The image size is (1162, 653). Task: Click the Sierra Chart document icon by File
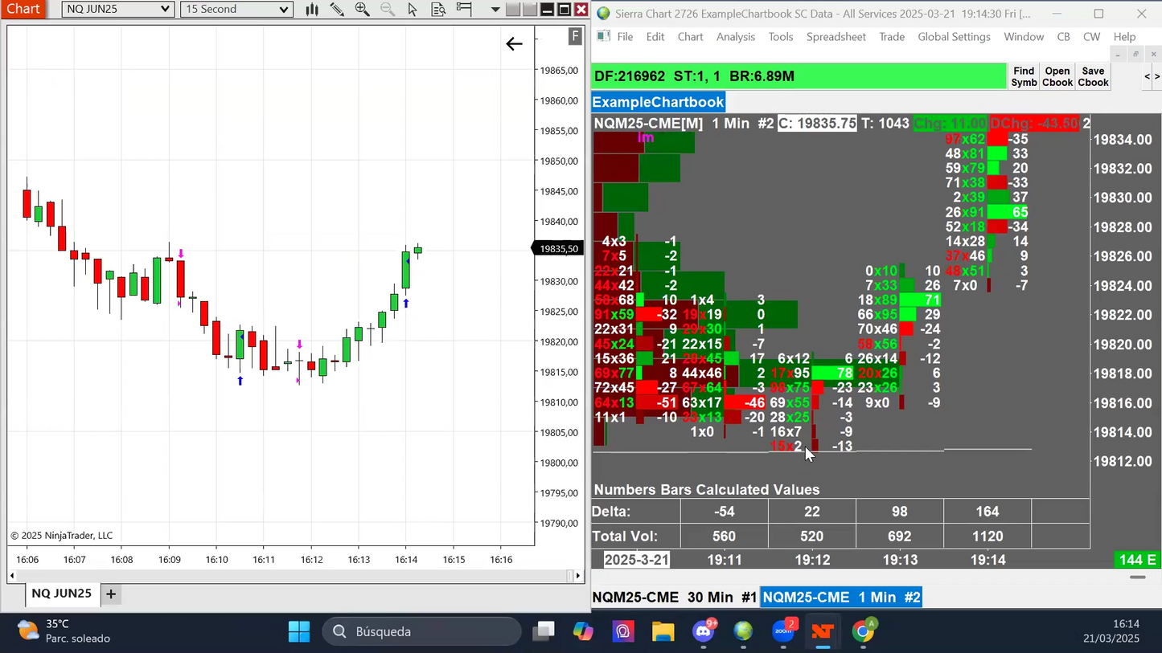[x=603, y=37]
